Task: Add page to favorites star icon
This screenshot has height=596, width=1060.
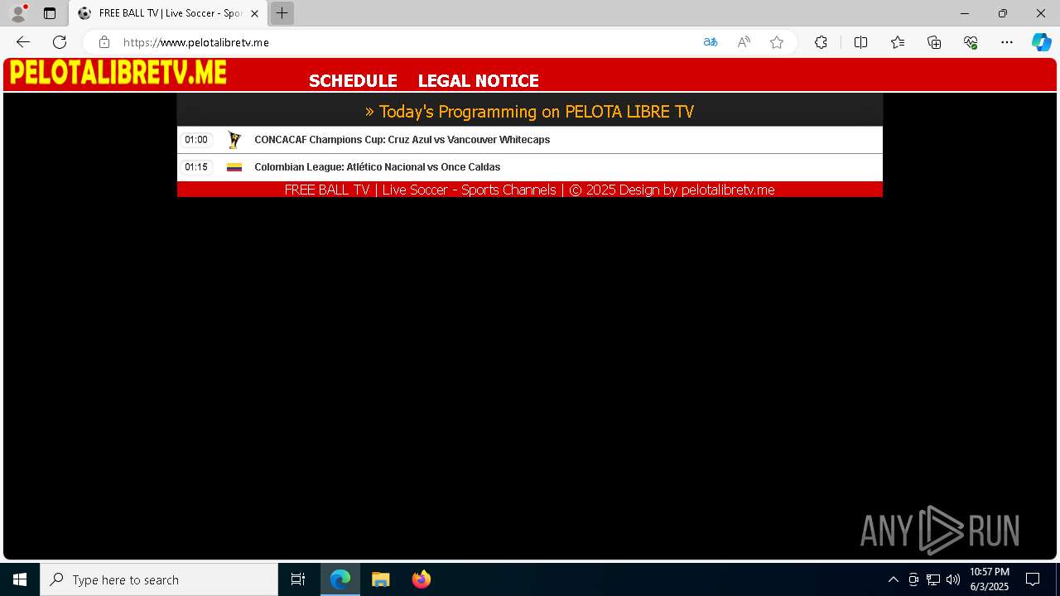Action: (x=777, y=42)
